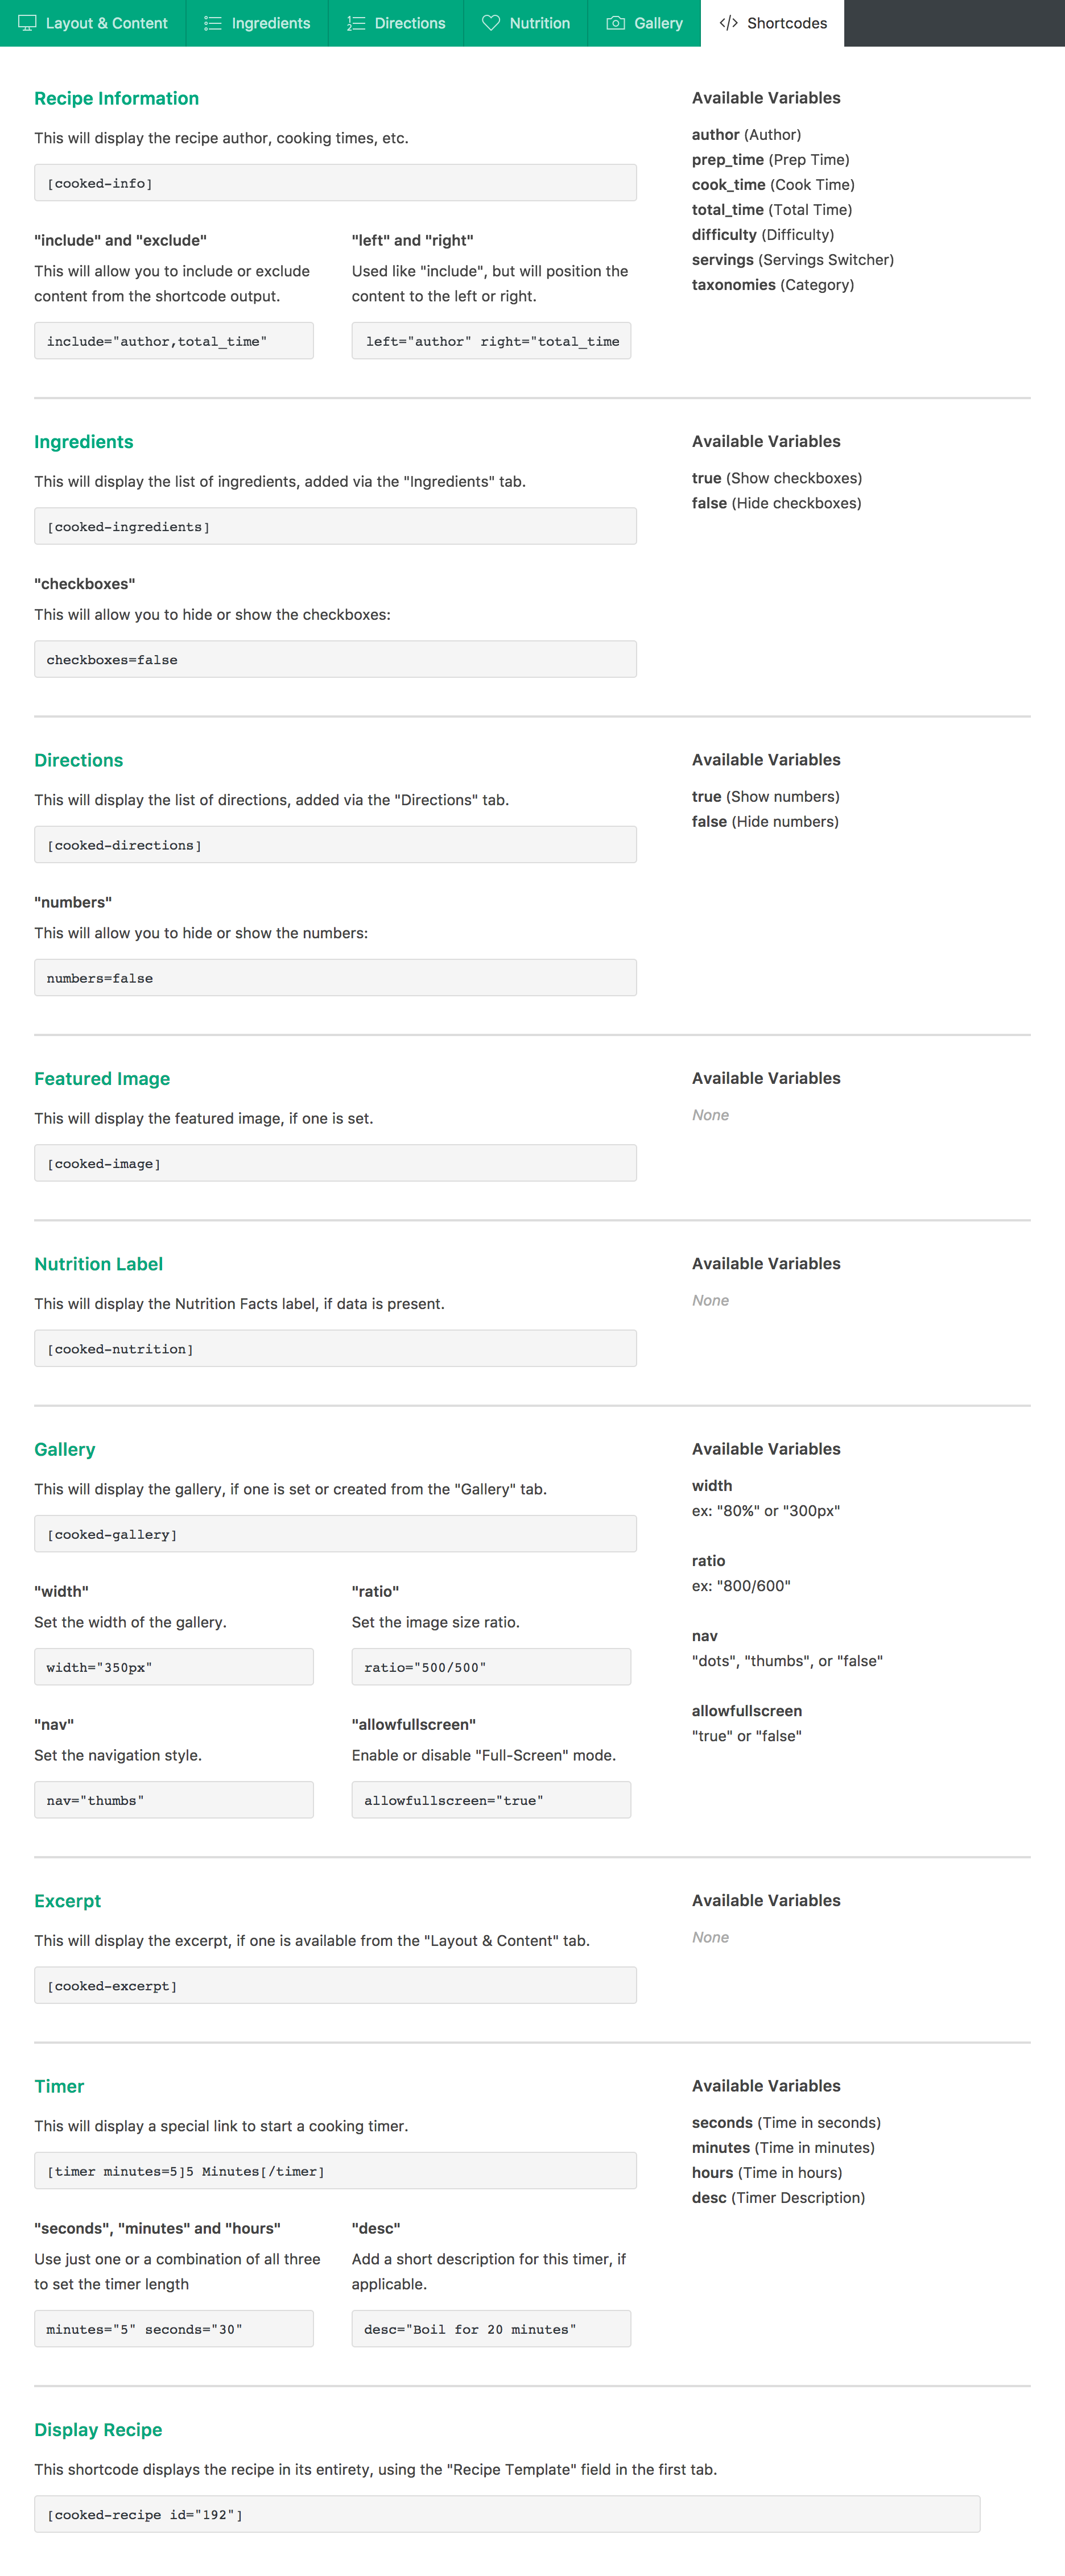The image size is (1065, 2576).
Task: Click the [cooked-recipe id="192"] field
Action: tap(507, 2514)
